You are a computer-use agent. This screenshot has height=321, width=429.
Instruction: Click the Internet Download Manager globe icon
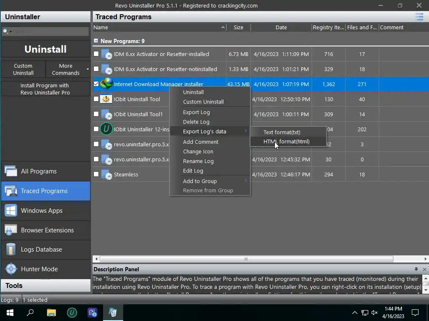click(x=106, y=84)
